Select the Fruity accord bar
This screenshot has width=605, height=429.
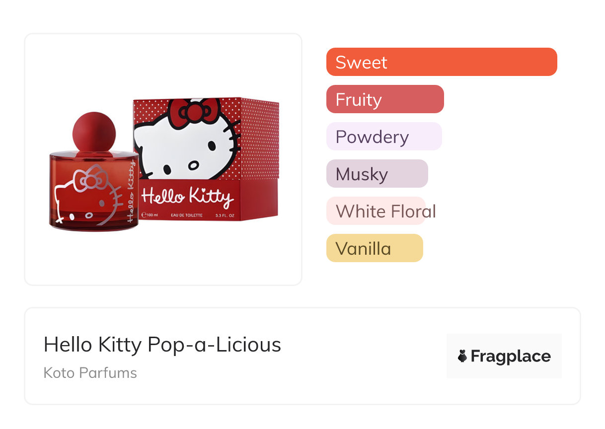(x=384, y=99)
